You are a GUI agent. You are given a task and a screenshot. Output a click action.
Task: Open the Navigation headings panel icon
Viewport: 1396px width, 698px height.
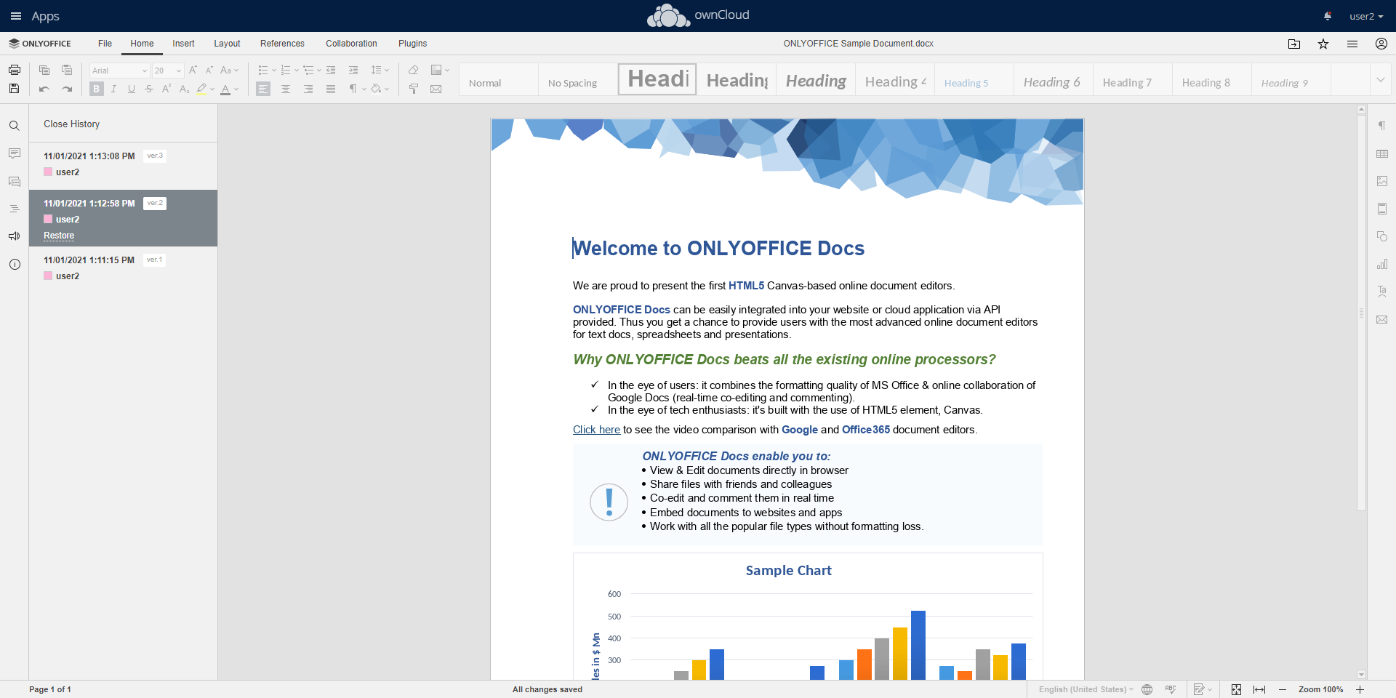tap(14, 209)
